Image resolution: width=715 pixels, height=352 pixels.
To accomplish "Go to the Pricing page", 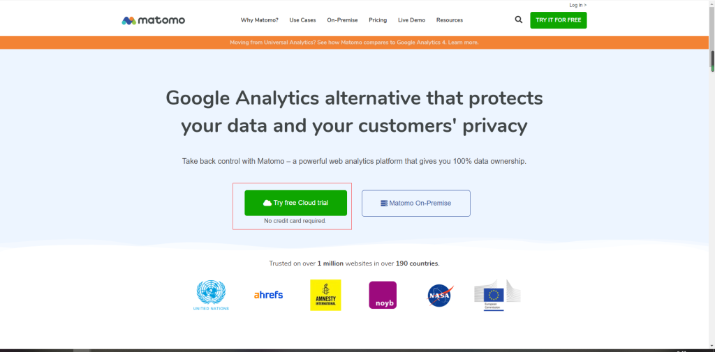I will coord(378,20).
